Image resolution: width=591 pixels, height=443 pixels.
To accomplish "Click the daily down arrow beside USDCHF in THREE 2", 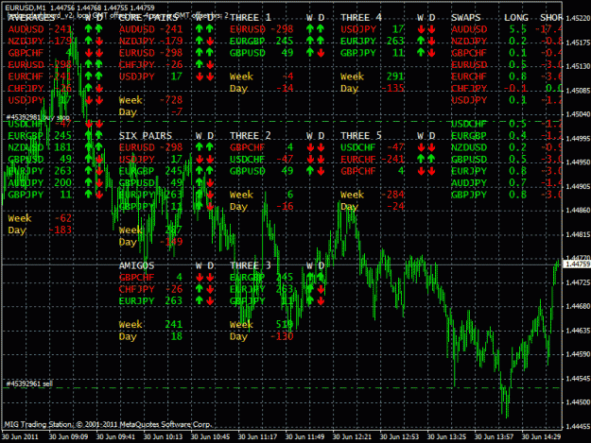I will click(321, 160).
